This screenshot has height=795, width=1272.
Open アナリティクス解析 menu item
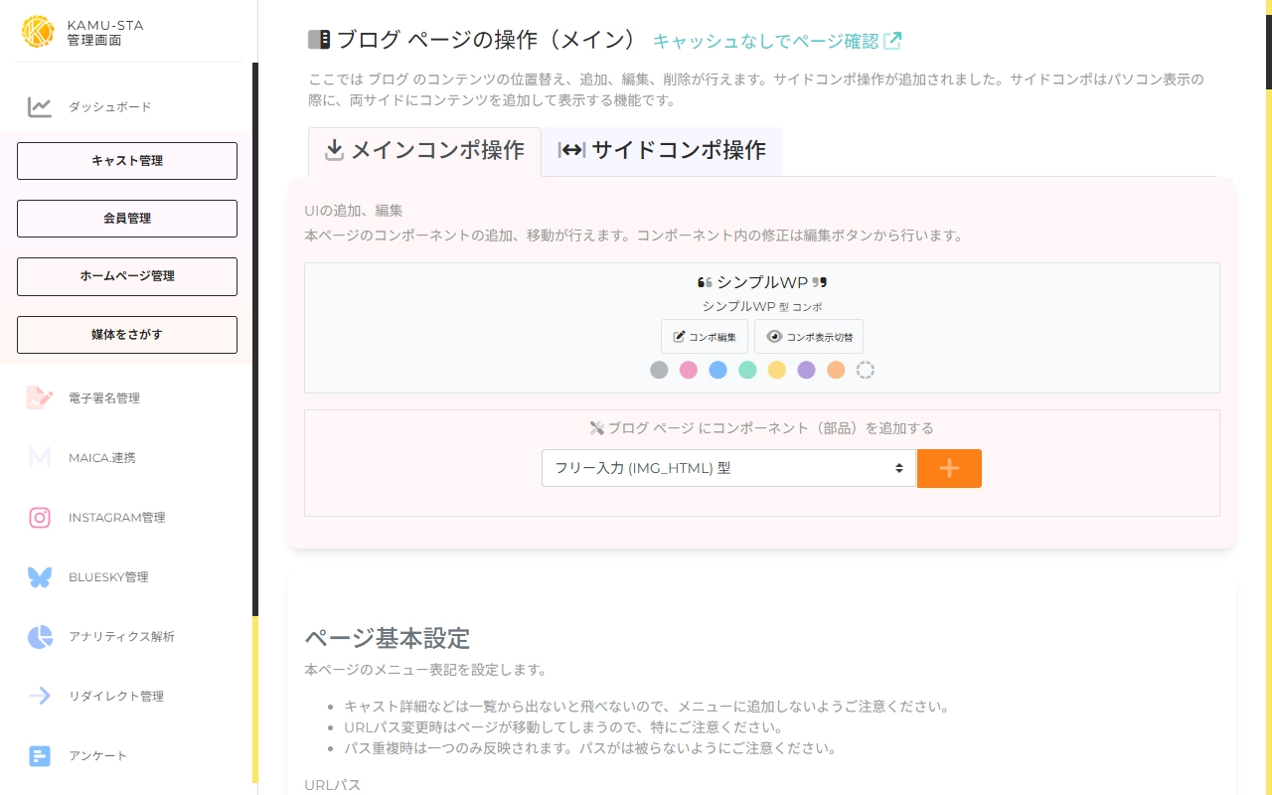[x=121, y=637]
